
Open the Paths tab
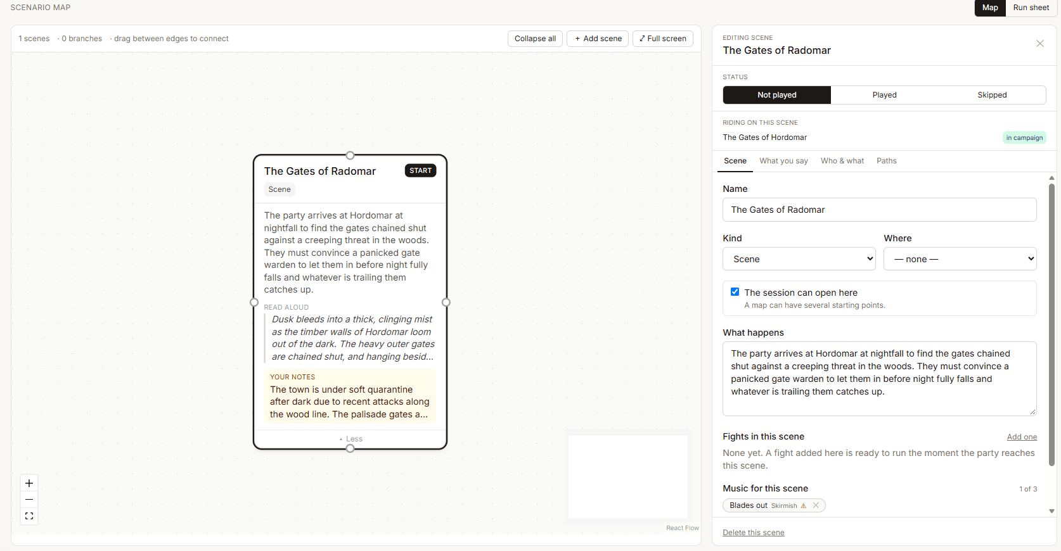point(887,161)
